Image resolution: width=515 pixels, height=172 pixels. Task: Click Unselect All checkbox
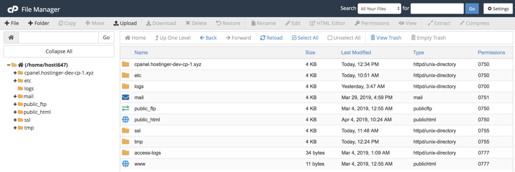pos(344,38)
